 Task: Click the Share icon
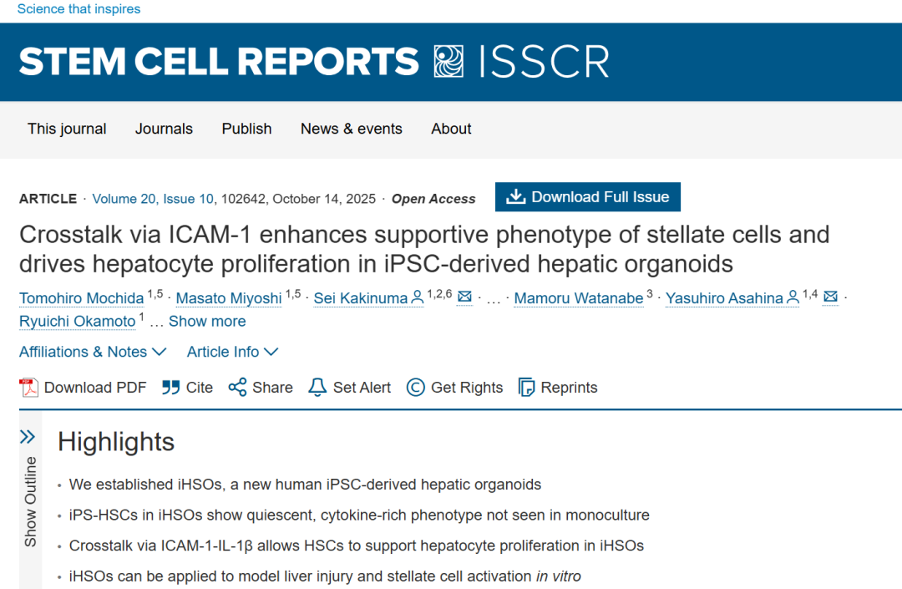(x=238, y=388)
